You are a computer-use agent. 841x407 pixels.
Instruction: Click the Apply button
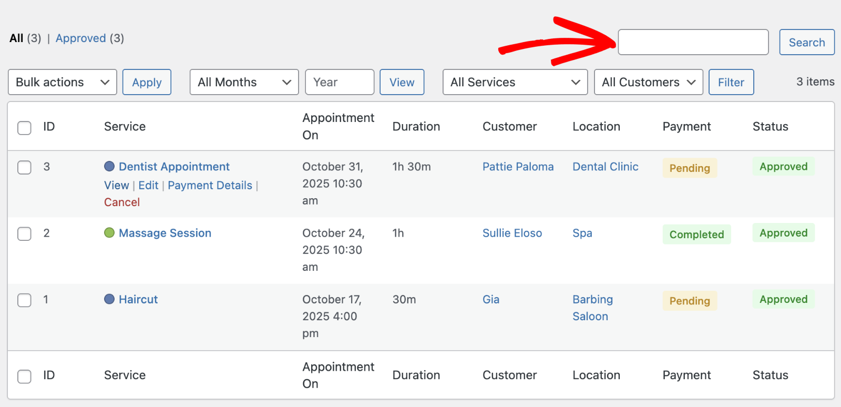click(x=147, y=82)
